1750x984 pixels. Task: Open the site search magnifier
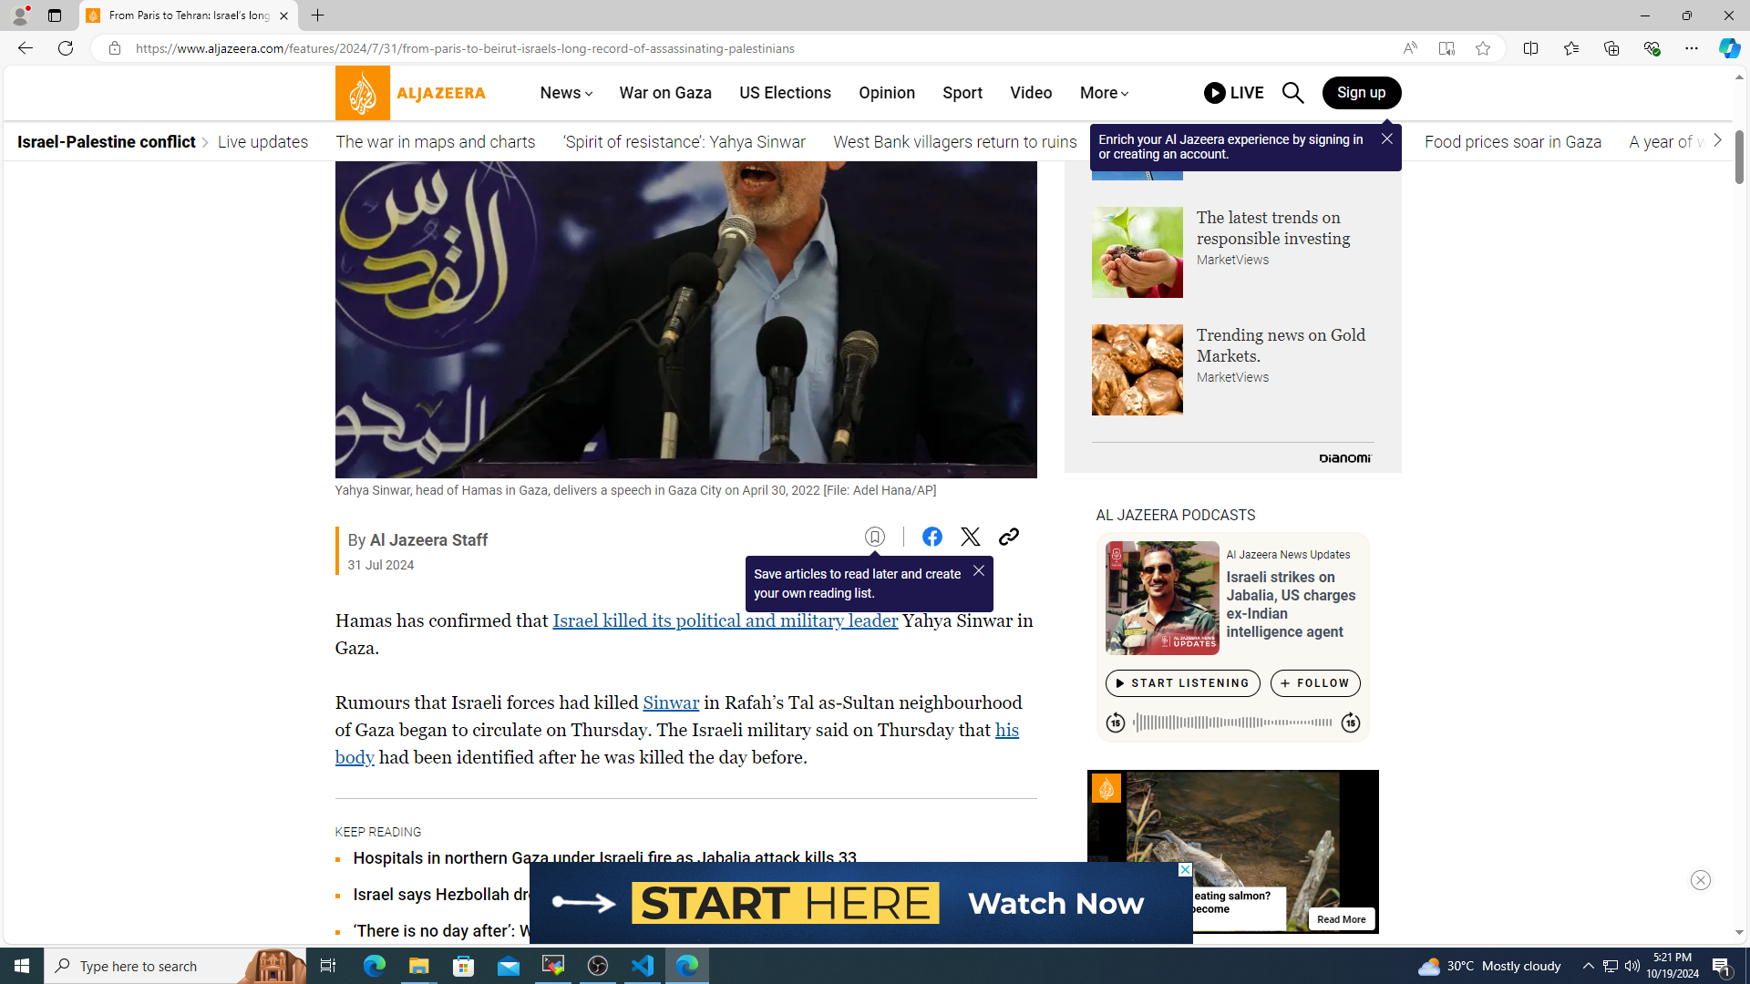(1292, 93)
